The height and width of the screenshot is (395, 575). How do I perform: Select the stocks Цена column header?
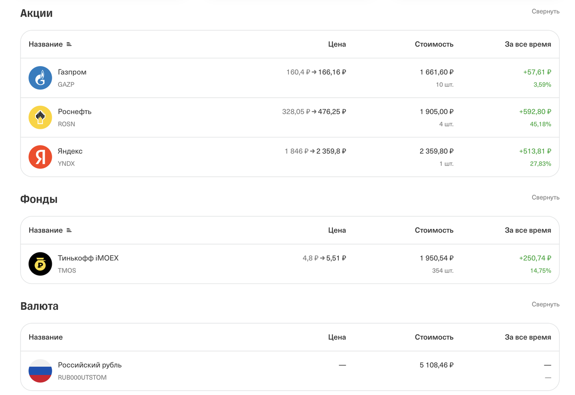tap(337, 44)
